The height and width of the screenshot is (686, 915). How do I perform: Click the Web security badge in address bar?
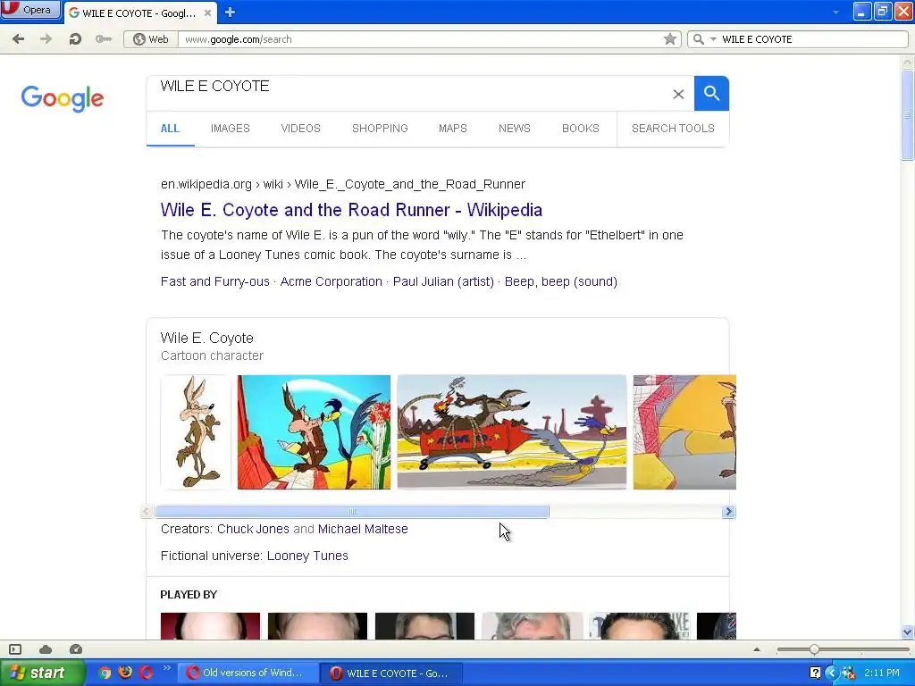pos(150,39)
